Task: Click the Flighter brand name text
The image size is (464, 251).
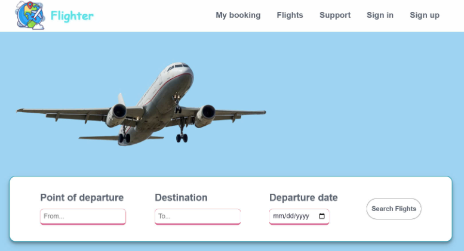Action: [72, 16]
